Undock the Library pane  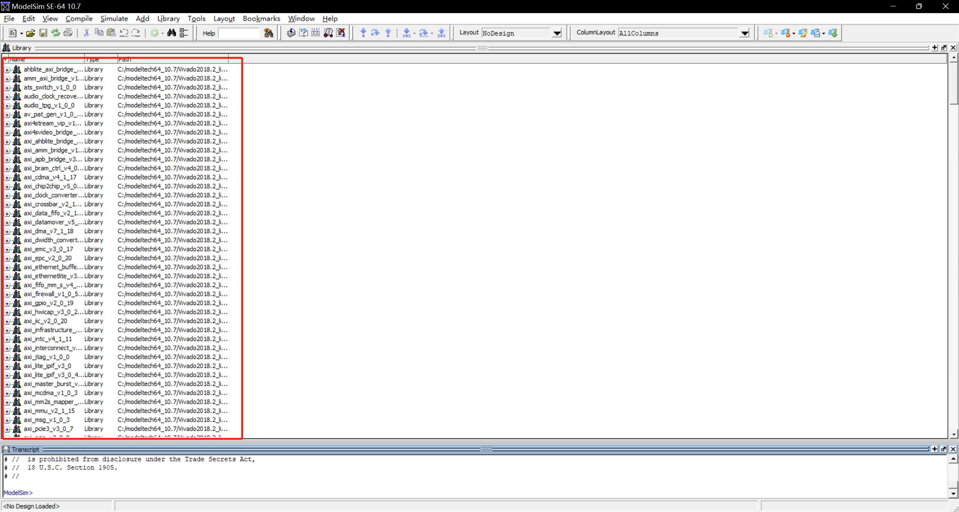[x=944, y=48]
